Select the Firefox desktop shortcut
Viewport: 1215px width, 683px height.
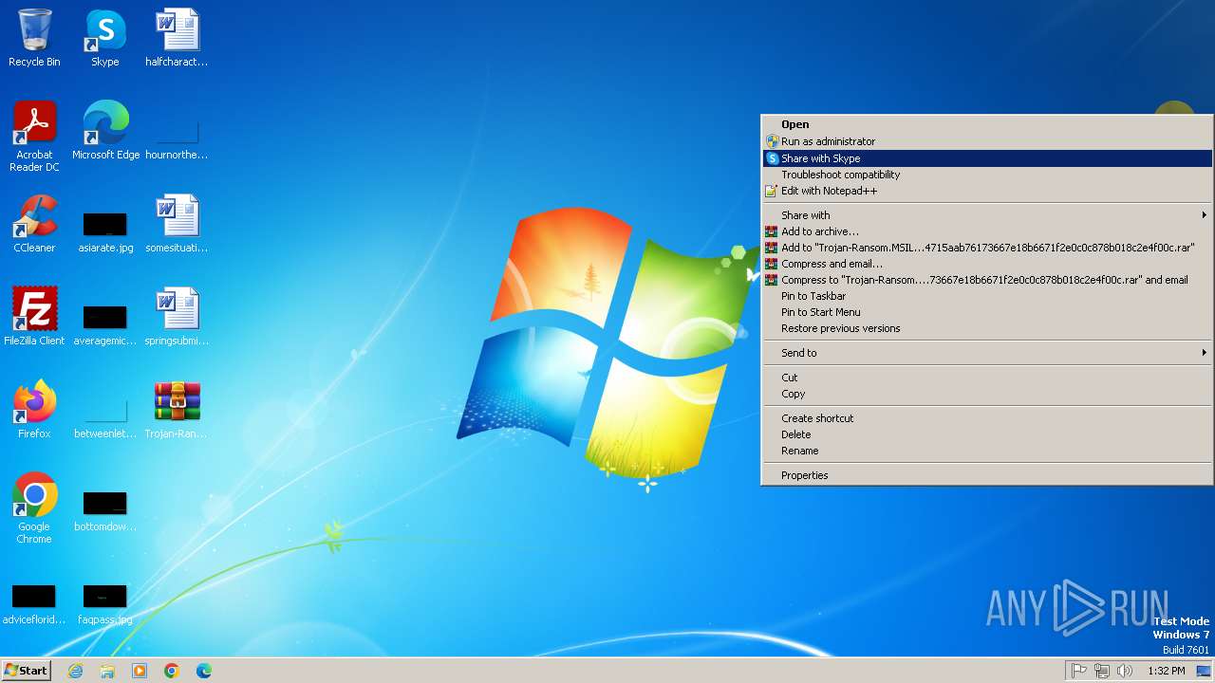(34, 410)
